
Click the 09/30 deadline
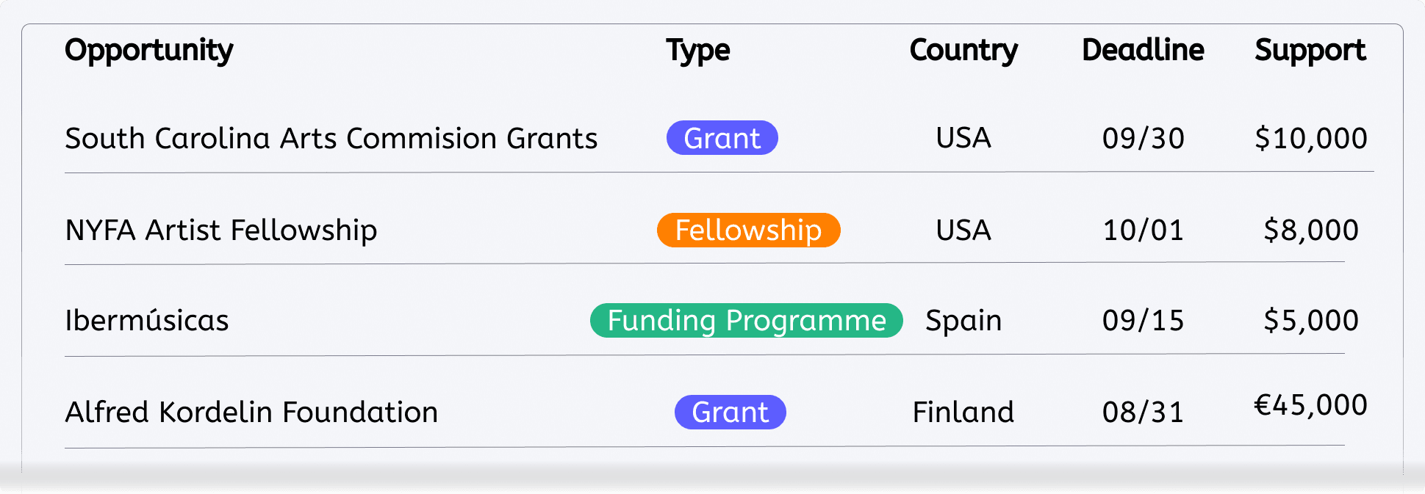click(x=1143, y=139)
